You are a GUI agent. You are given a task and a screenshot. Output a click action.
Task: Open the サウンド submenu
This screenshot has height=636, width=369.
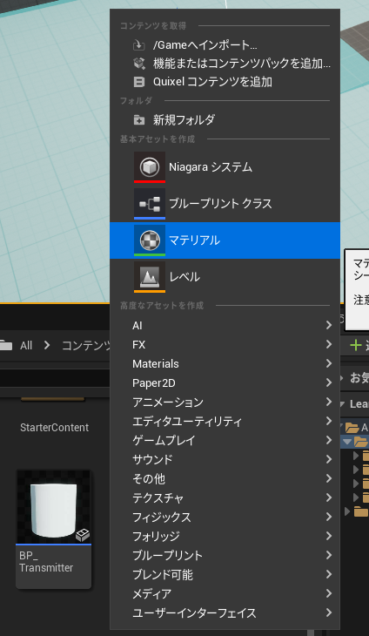225,459
